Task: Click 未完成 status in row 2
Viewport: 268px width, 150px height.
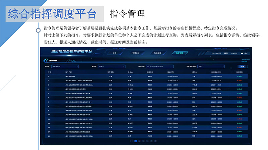Action: coord(239,80)
